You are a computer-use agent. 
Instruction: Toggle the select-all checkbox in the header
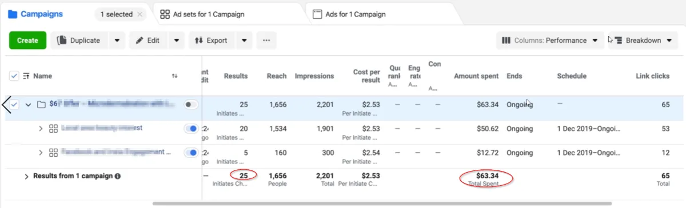pos(14,76)
